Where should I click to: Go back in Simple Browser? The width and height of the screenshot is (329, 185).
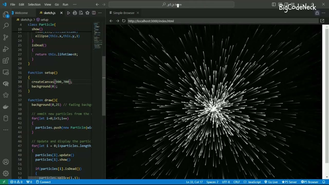111,21
